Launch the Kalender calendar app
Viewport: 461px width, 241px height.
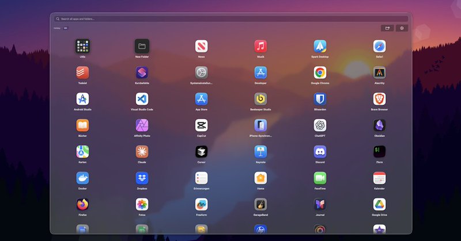coord(380,178)
